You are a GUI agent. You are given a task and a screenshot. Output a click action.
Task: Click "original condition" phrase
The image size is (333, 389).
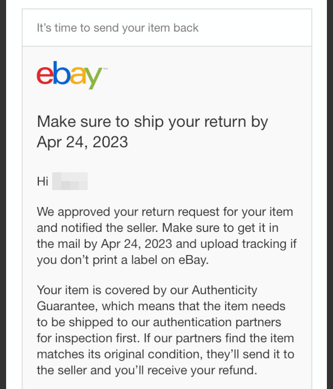pos(152,355)
